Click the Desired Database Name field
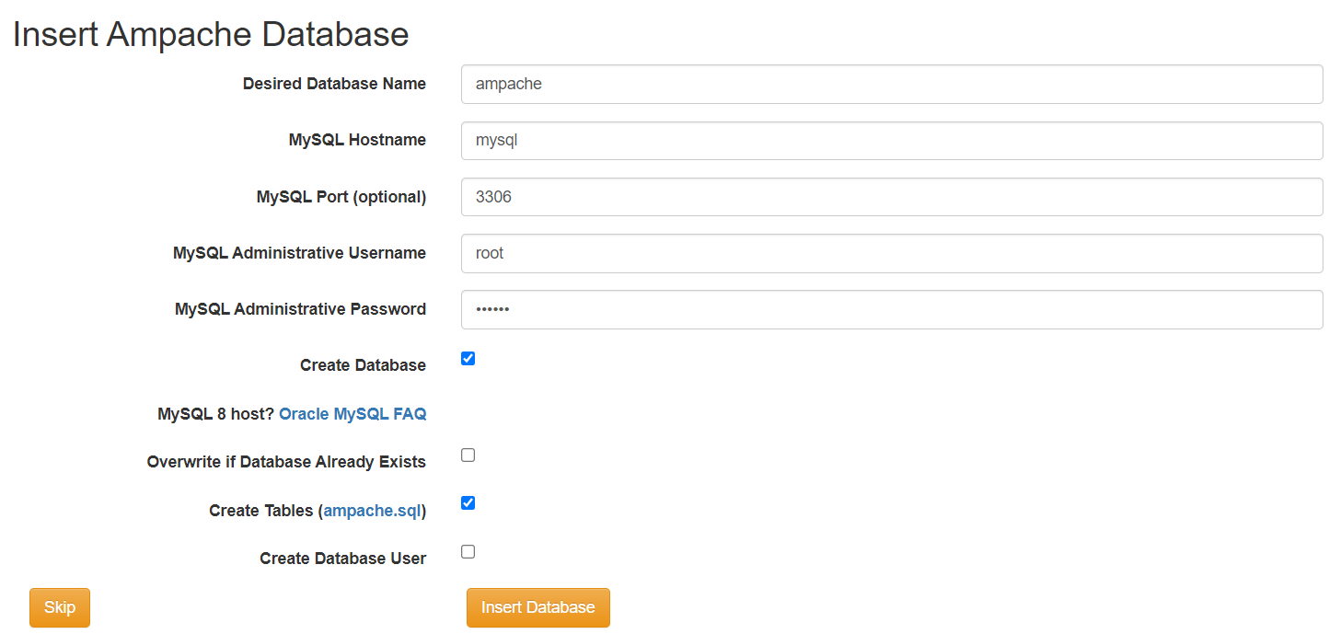The image size is (1329, 634). tap(892, 84)
